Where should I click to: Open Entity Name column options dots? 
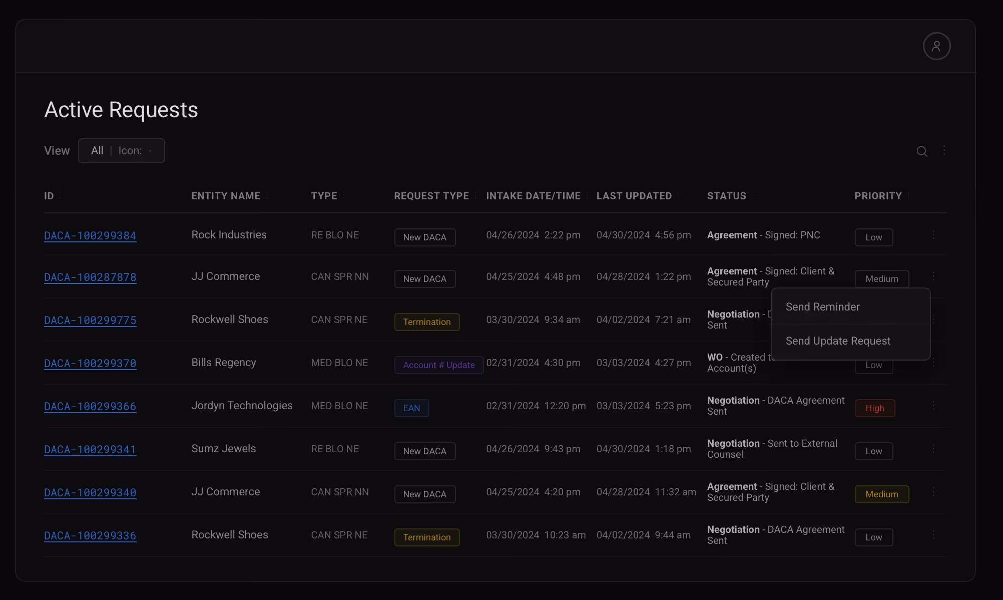tap(267, 195)
